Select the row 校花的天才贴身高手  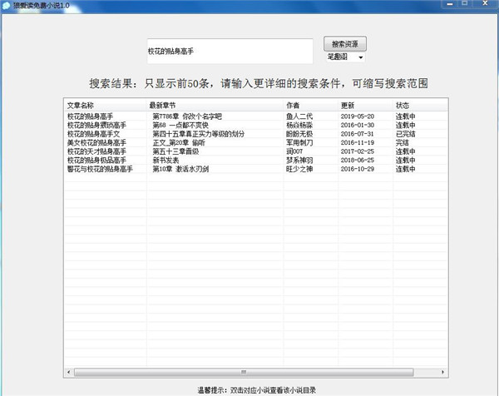(x=256, y=151)
